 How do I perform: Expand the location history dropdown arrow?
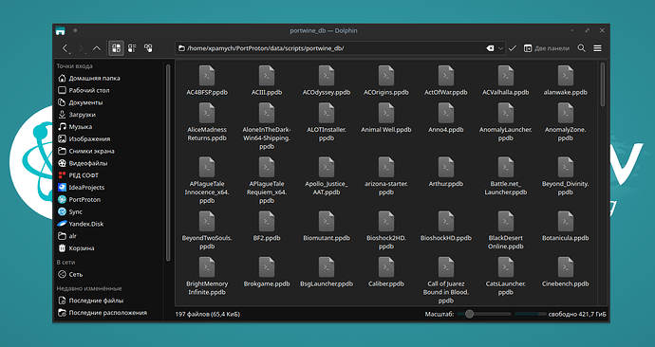click(500, 48)
